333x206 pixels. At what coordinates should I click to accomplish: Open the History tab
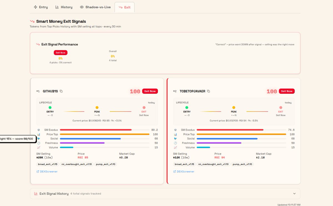pos(64,7)
